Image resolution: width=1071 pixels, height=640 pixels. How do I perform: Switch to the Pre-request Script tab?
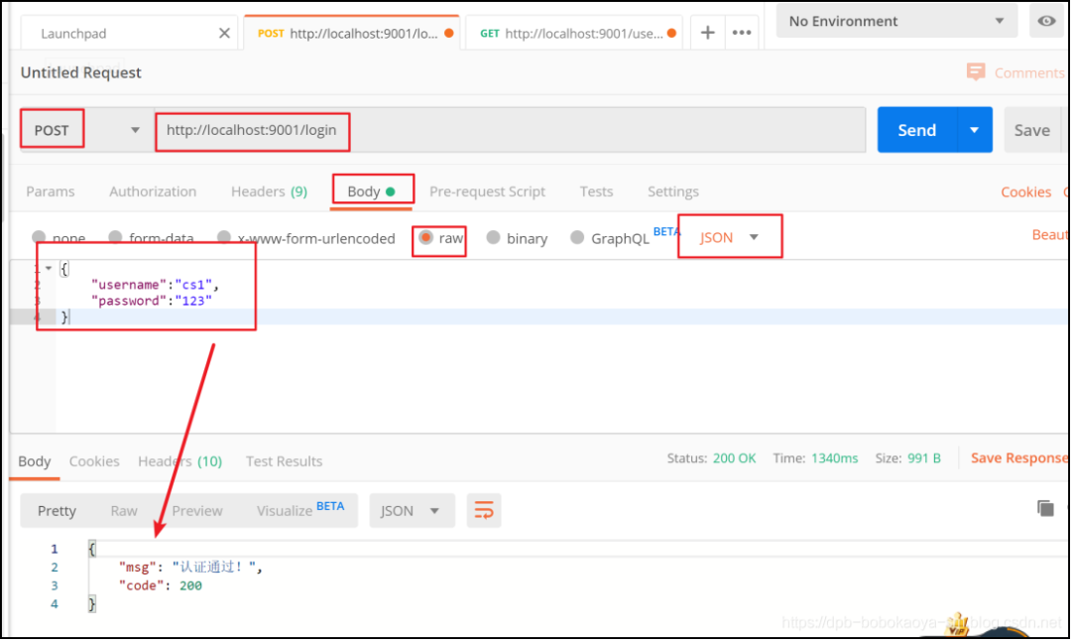click(x=488, y=192)
